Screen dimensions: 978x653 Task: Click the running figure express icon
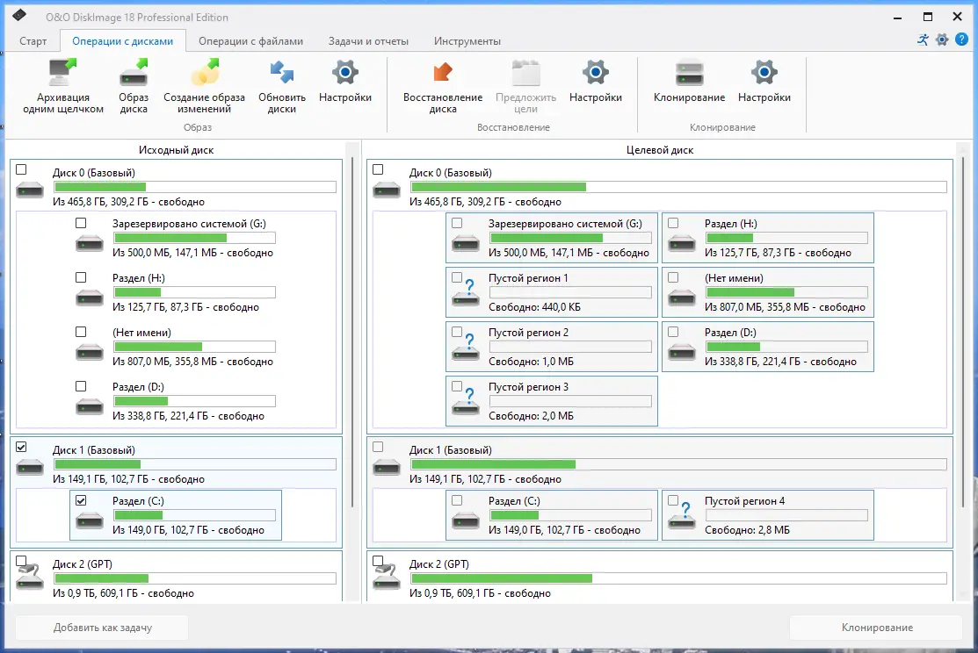924,39
